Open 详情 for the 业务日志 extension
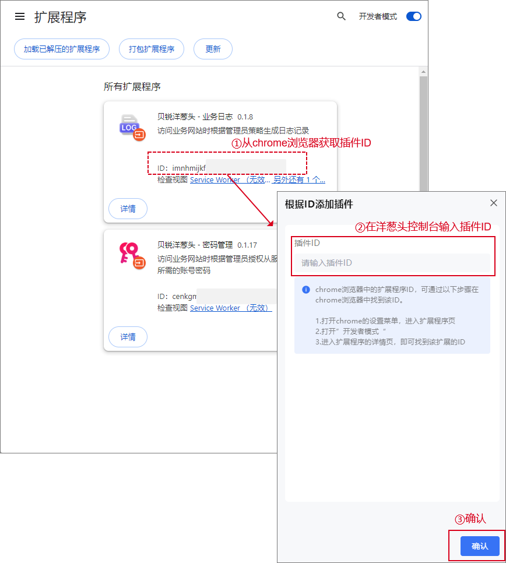The height and width of the screenshot is (563, 506). pos(128,208)
